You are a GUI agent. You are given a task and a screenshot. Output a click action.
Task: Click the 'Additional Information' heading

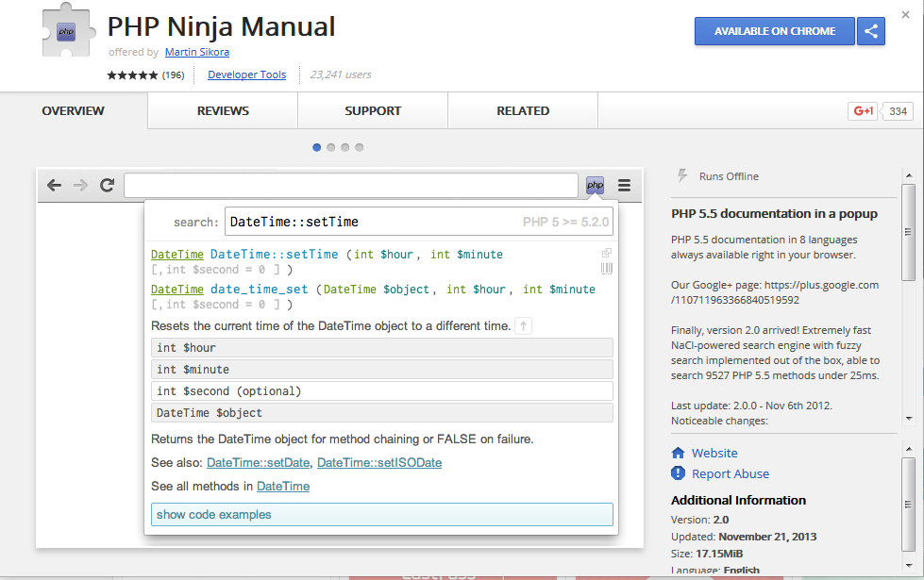738,500
